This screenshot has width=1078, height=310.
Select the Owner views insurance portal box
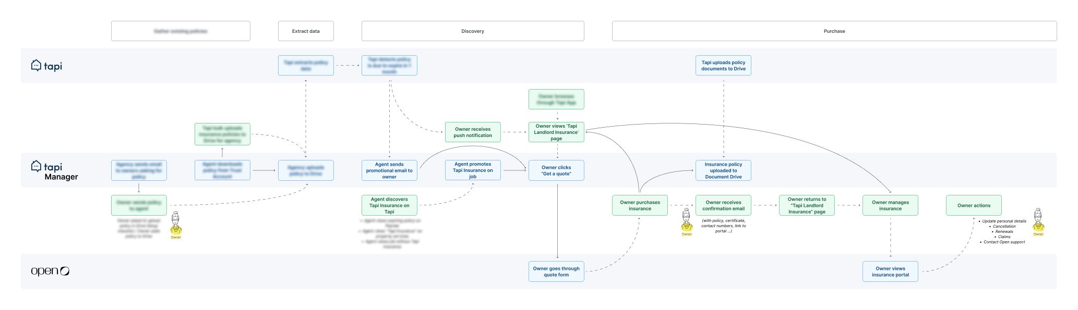click(x=890, y=271)
